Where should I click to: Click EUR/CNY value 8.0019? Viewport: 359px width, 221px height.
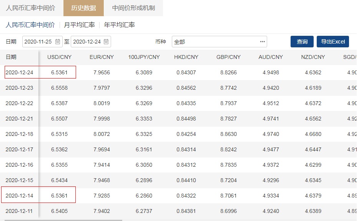pos(101,103)
